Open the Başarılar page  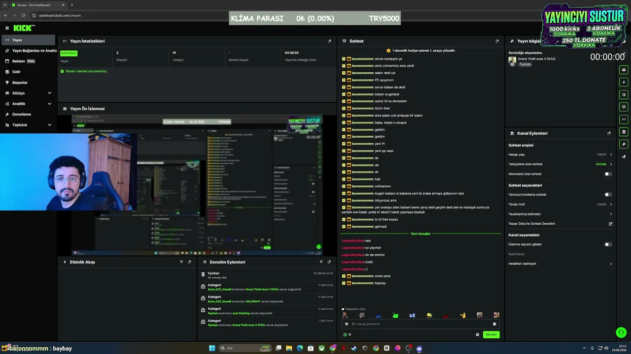point(28,83)
